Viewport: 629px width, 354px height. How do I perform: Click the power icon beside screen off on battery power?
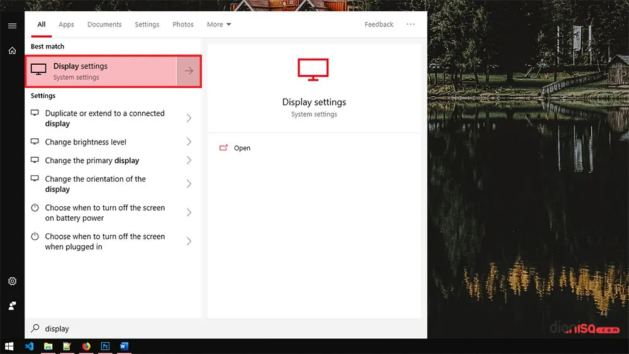pos(35,207)
